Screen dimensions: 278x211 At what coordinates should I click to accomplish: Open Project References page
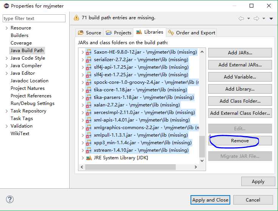pyautogui.click(x=31, y=96)
